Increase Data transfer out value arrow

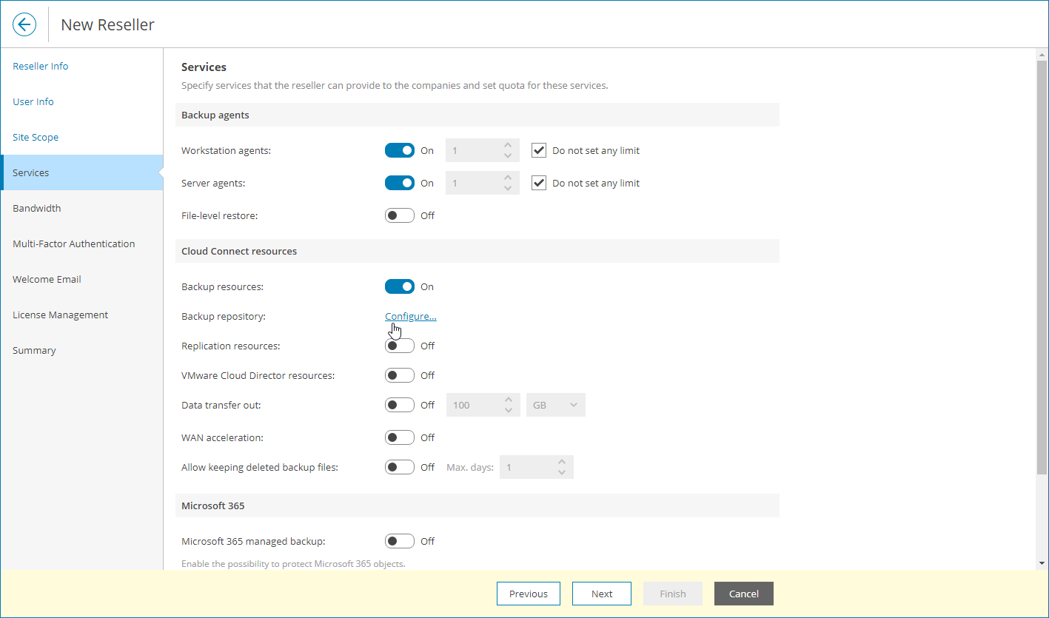508,400
